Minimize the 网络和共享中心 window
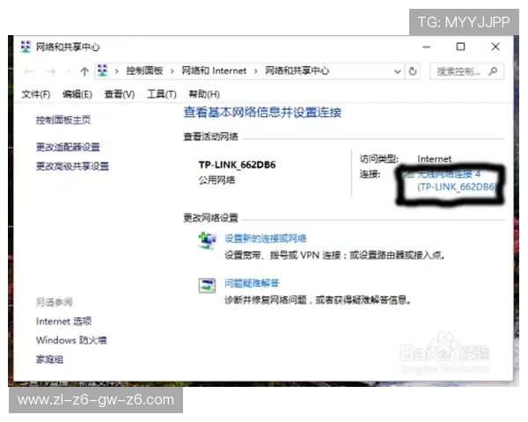 [427, 47]
